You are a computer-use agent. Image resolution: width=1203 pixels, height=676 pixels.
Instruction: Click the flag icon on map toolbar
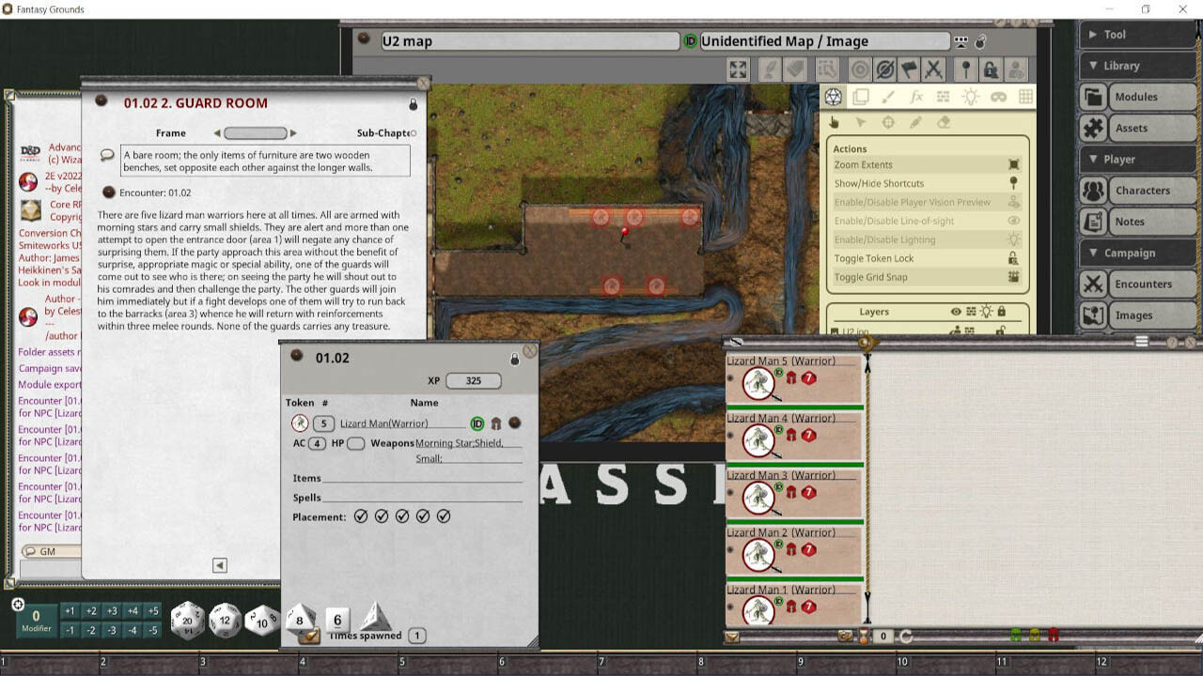point(909,70)
